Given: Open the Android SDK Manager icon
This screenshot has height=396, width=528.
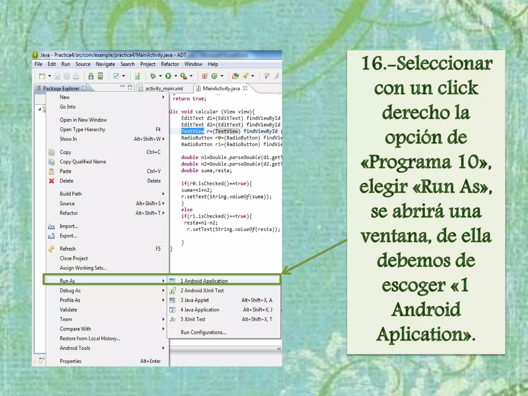Looking at the screenshot, I should (91, 76).
